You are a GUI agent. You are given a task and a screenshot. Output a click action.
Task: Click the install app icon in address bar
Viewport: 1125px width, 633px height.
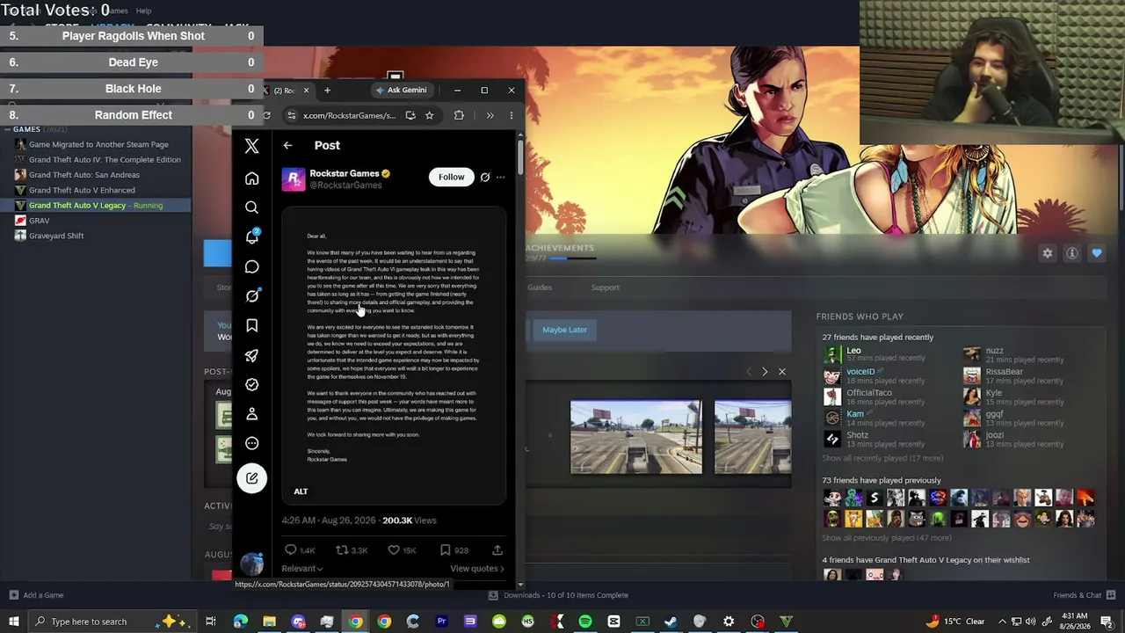click(410, 115)
